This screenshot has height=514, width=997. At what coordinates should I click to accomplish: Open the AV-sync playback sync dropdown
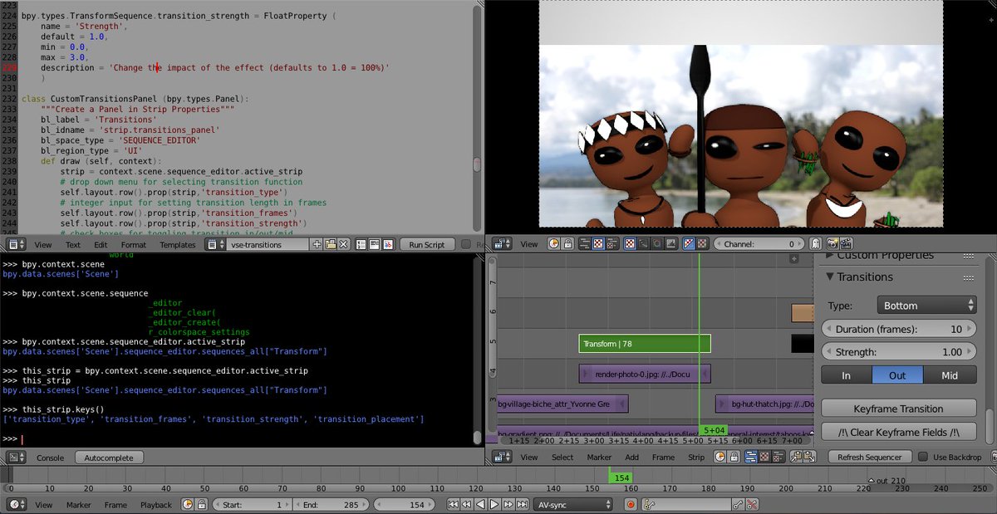(x=574, y=504)
